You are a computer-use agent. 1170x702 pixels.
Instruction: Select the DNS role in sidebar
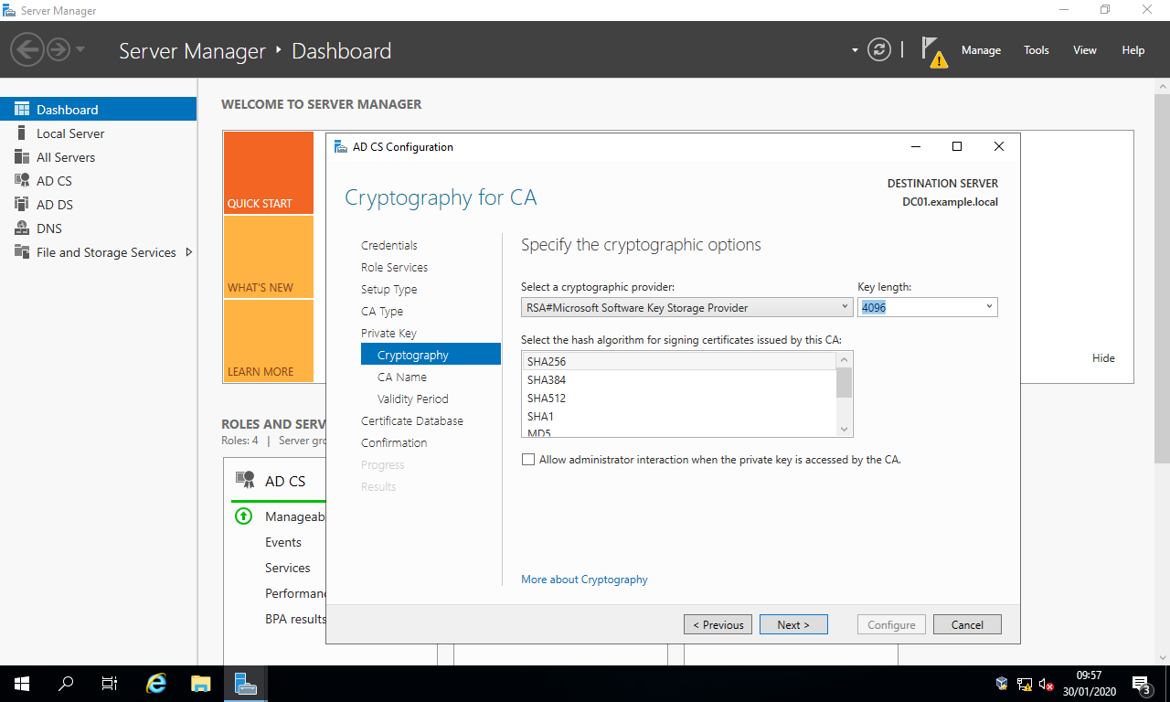[x=49, y=229]
